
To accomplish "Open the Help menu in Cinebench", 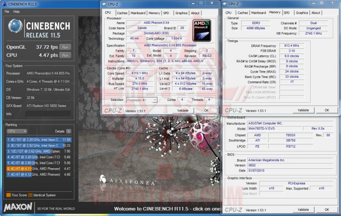I will (16, 11).
